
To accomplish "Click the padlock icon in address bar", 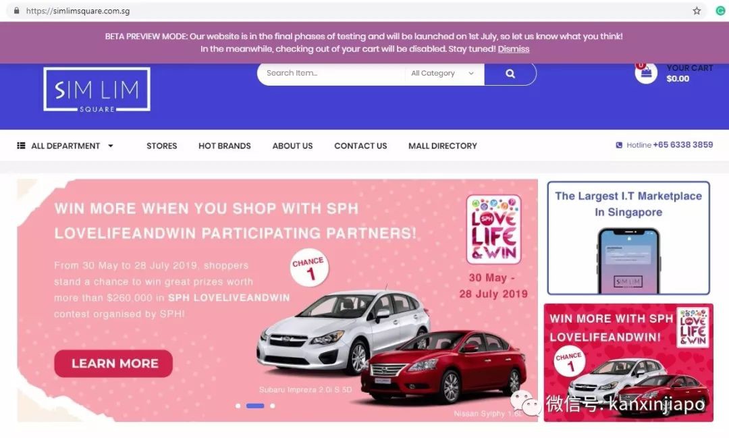I will 17,11.
